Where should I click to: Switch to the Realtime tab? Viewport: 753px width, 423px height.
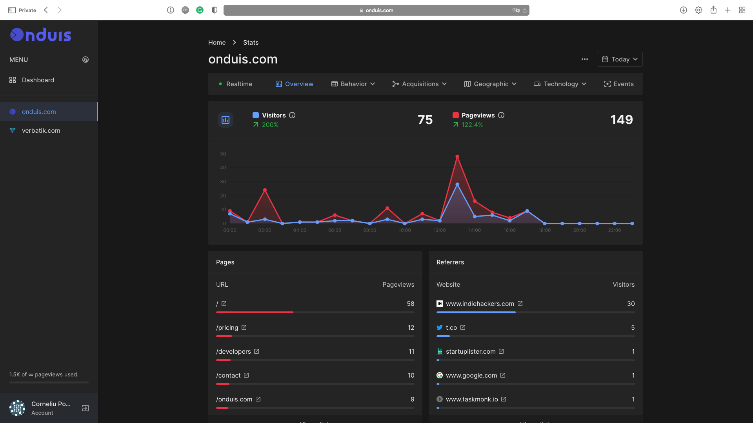[235, 84]
